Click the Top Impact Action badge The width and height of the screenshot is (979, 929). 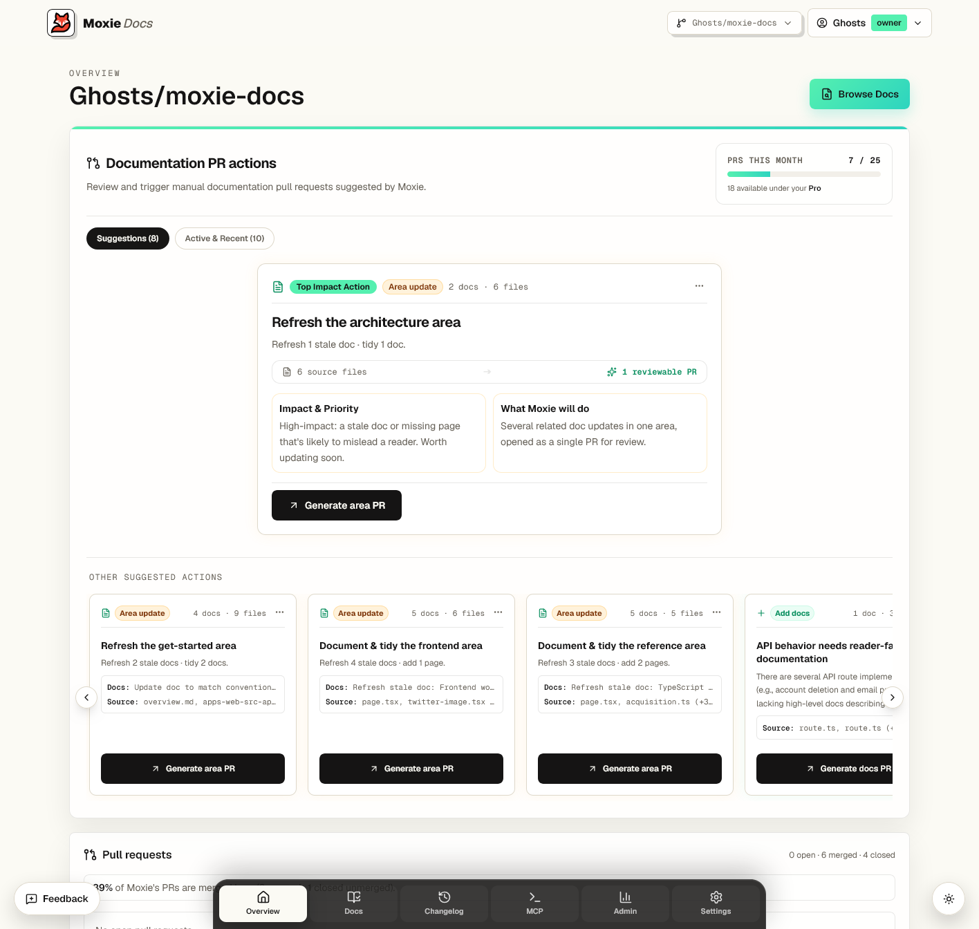333,287
